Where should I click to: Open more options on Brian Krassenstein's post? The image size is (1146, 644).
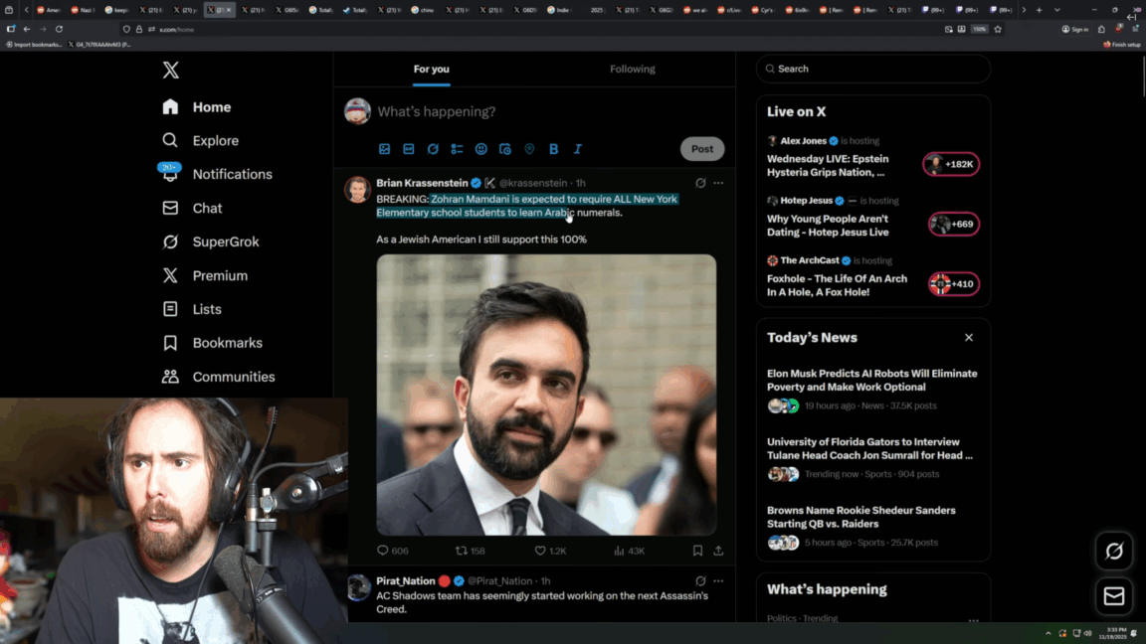point(718,183)
